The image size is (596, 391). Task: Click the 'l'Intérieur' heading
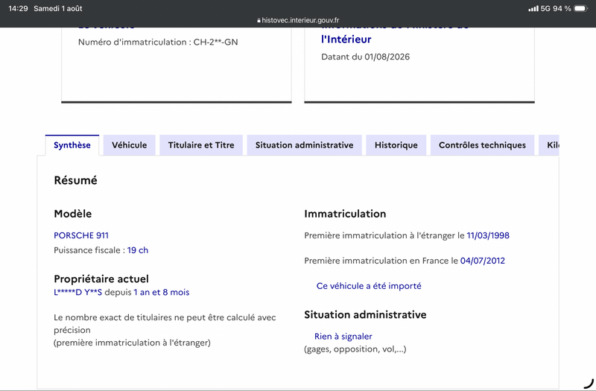(346, 39)
